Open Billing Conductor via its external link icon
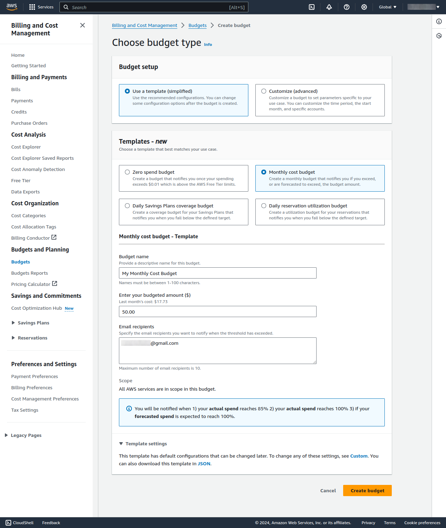Screen dimensions: 446x528 pos(54,237)
